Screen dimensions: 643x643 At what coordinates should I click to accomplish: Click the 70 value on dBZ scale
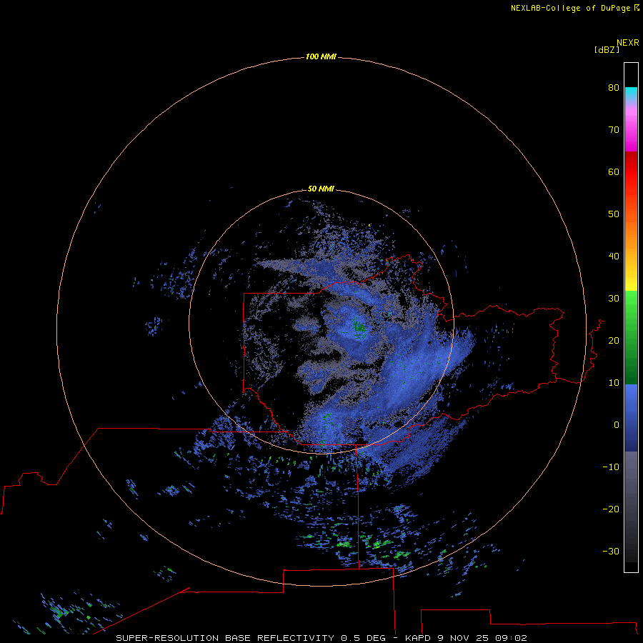pos(614,129)
